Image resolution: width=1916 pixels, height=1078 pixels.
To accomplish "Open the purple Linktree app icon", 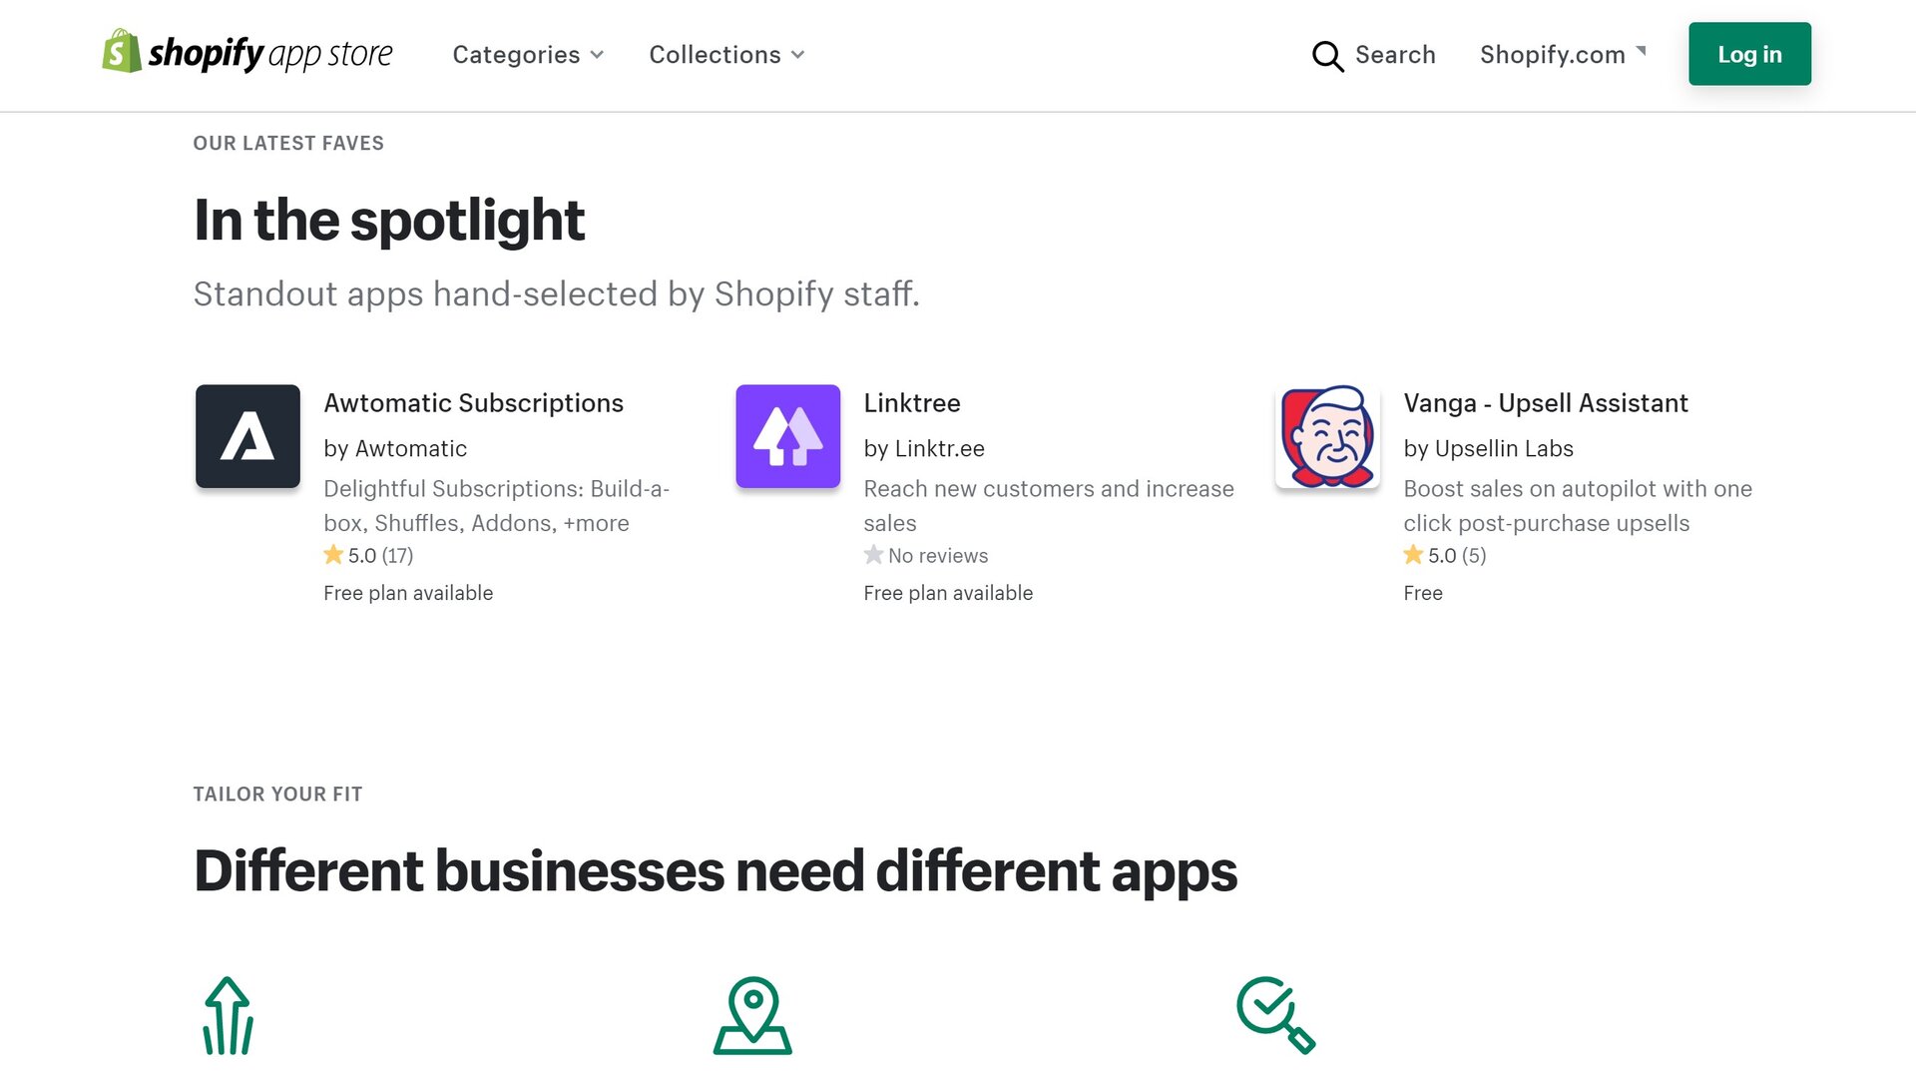I will coord(788,436).
